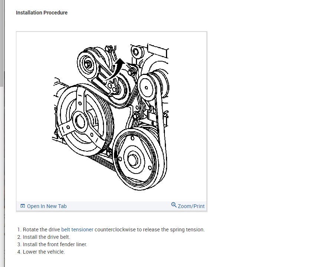Screen dimensions: 326x267
Task: Select step text 'Install the front fender liner.'
Action: pyautogui.click(x=55, y=244)
